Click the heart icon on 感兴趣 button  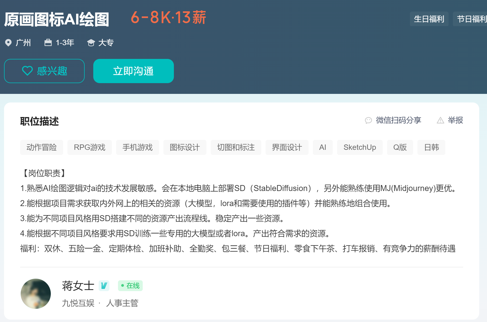coord(27,71)
